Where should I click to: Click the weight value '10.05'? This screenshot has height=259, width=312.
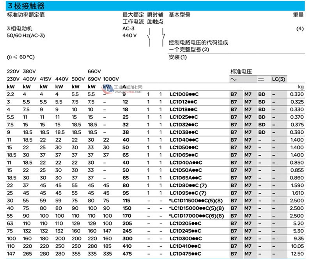pyautogui.click(x=297, y=246)
